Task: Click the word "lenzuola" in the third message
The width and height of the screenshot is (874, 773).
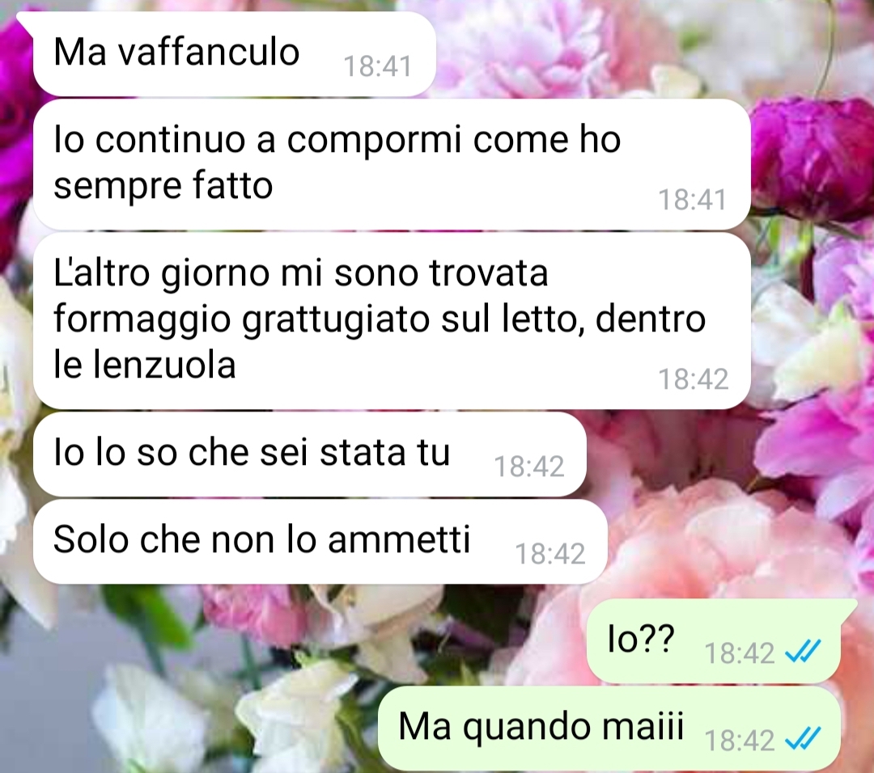Action: pos(163,365)
